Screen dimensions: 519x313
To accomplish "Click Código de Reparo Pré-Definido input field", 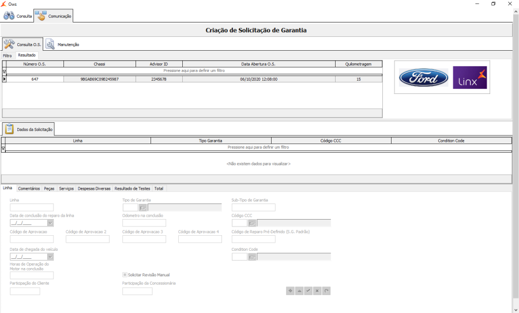I will point(254,239).
